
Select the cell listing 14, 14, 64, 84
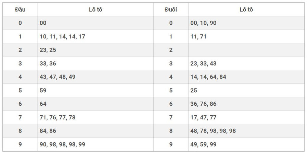click(x=208, y=77)
